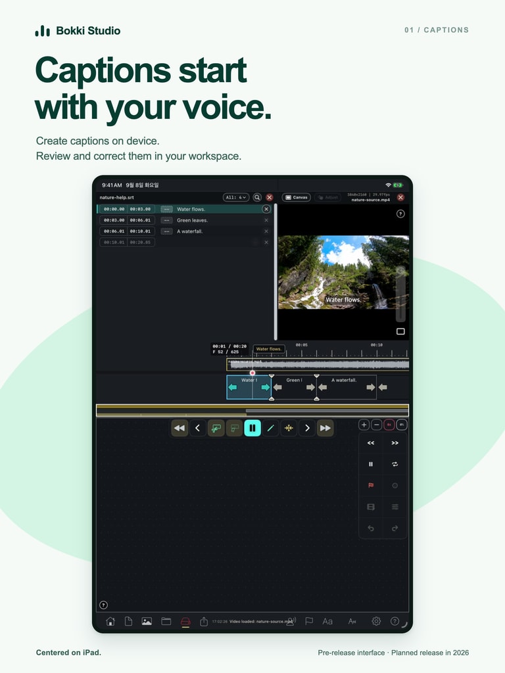Click the share/export icon in bottom toolbar
Viewport: 505px width, 673px height.
tap(204, 621)
